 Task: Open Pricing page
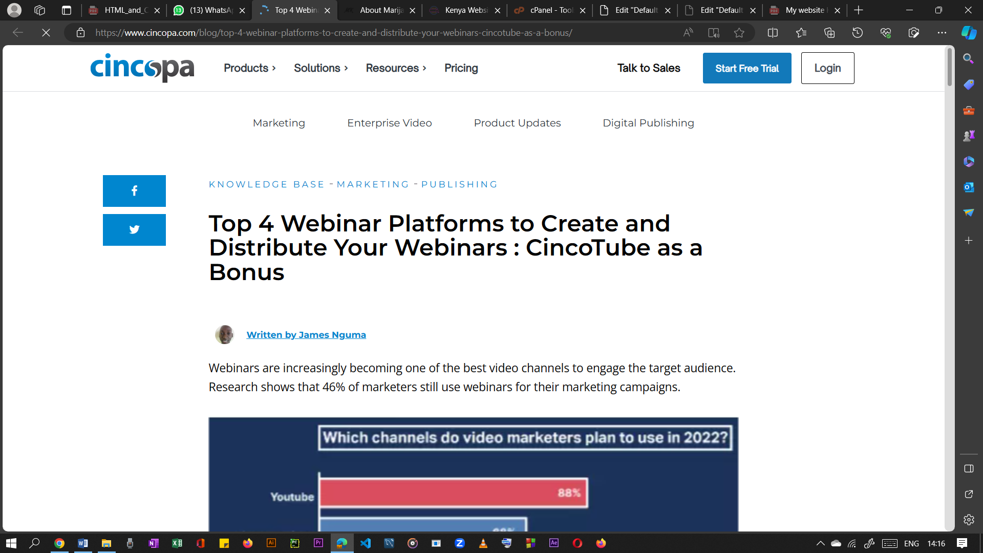[461, 68]
